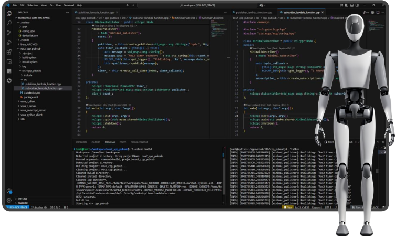Toggle the primary side bar
The height and width of the screenshot is (238, 395).
click(347, 5)
